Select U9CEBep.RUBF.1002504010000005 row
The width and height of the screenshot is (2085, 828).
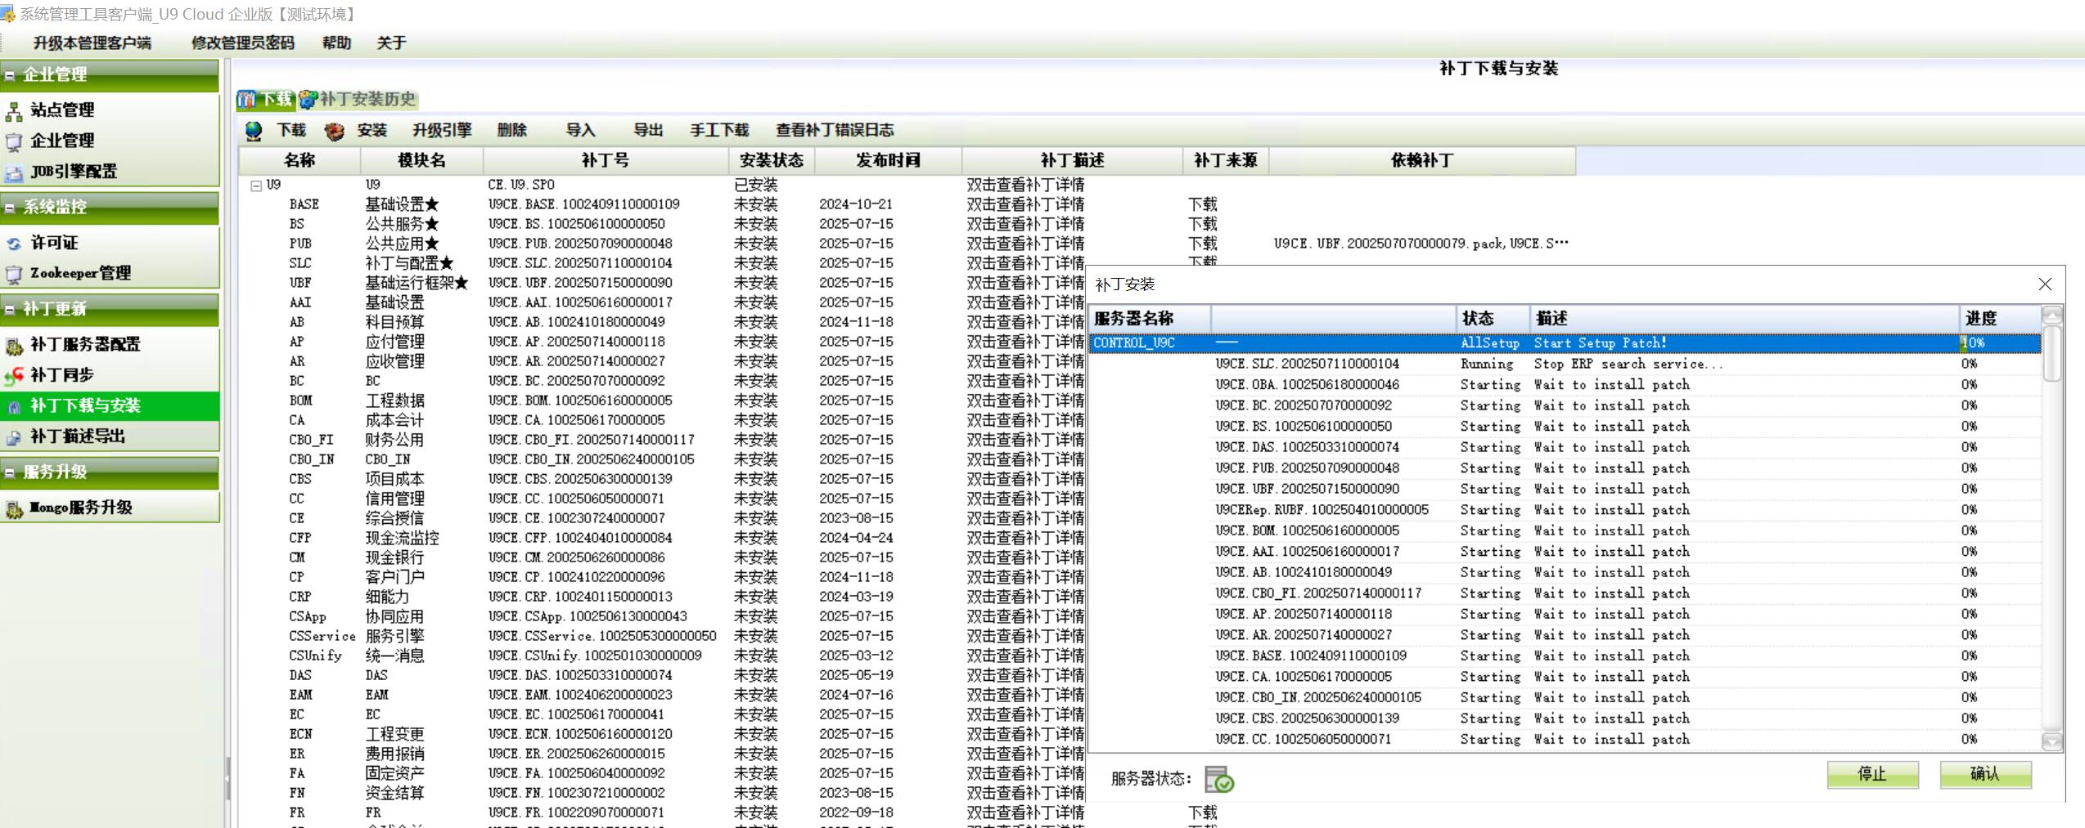click(x=1565, y=510)
